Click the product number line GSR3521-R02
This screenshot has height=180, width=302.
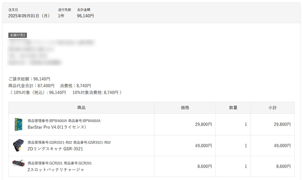point(69,143)
